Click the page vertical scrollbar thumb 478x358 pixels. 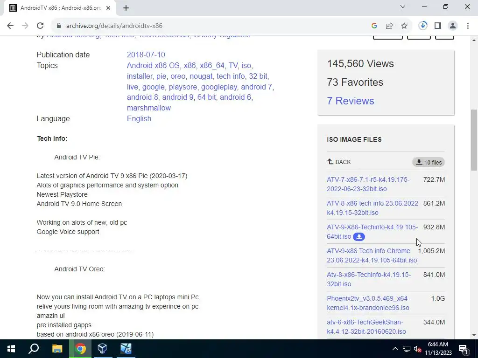click(x=474, y=140)
